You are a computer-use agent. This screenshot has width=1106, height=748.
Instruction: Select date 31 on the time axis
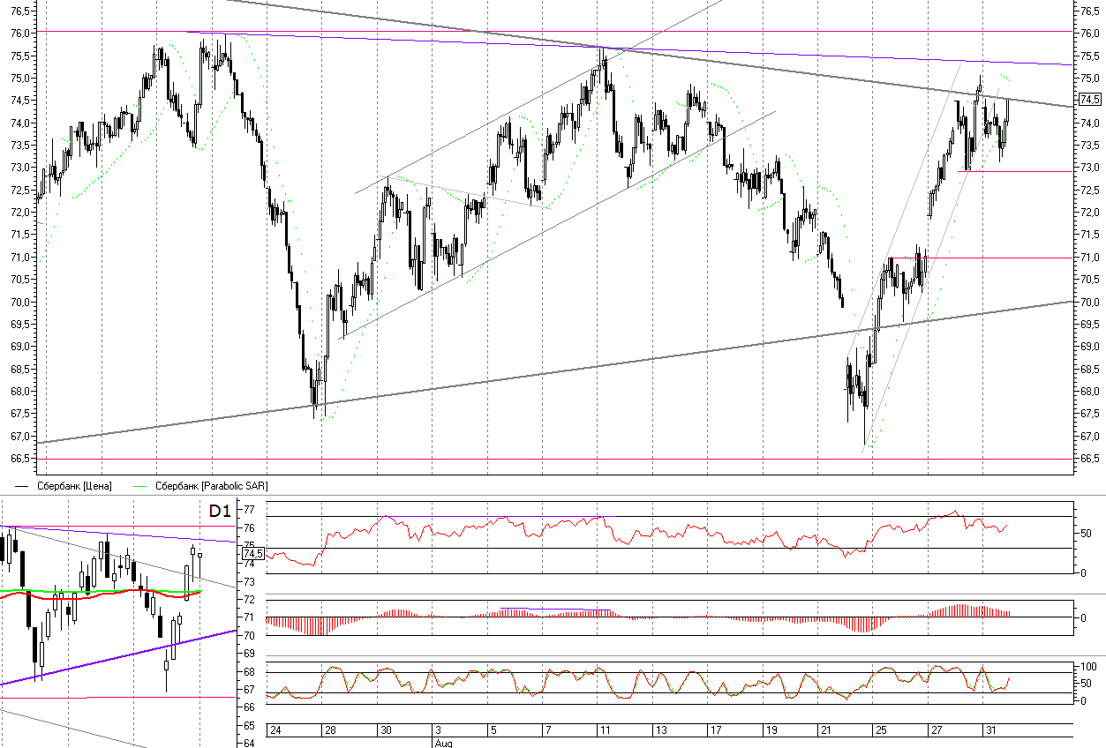coord(990,730)
